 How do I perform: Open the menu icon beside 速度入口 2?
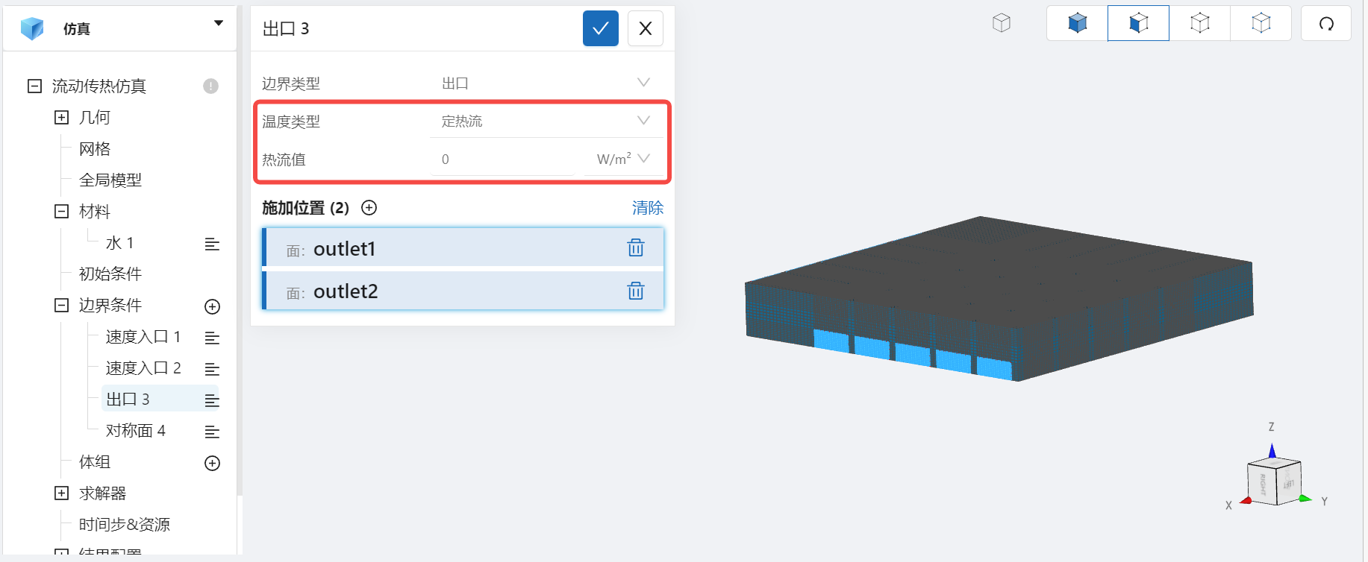212,369
